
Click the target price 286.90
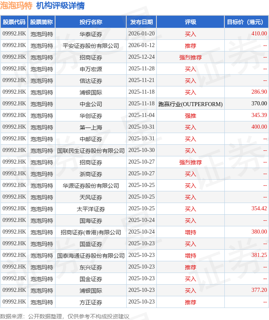point(259,92)
